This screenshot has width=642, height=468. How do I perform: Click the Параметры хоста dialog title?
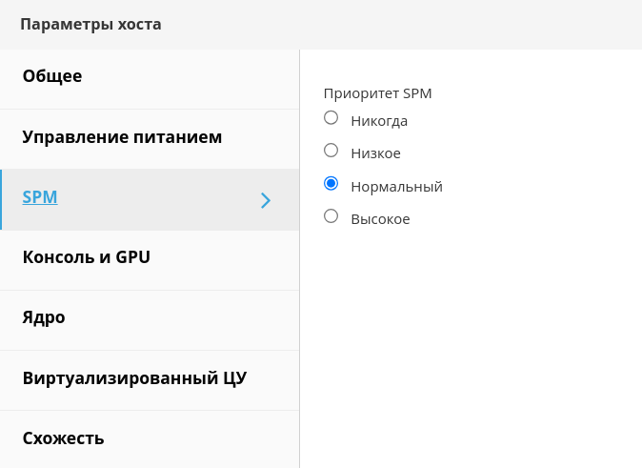click(90, 25)
